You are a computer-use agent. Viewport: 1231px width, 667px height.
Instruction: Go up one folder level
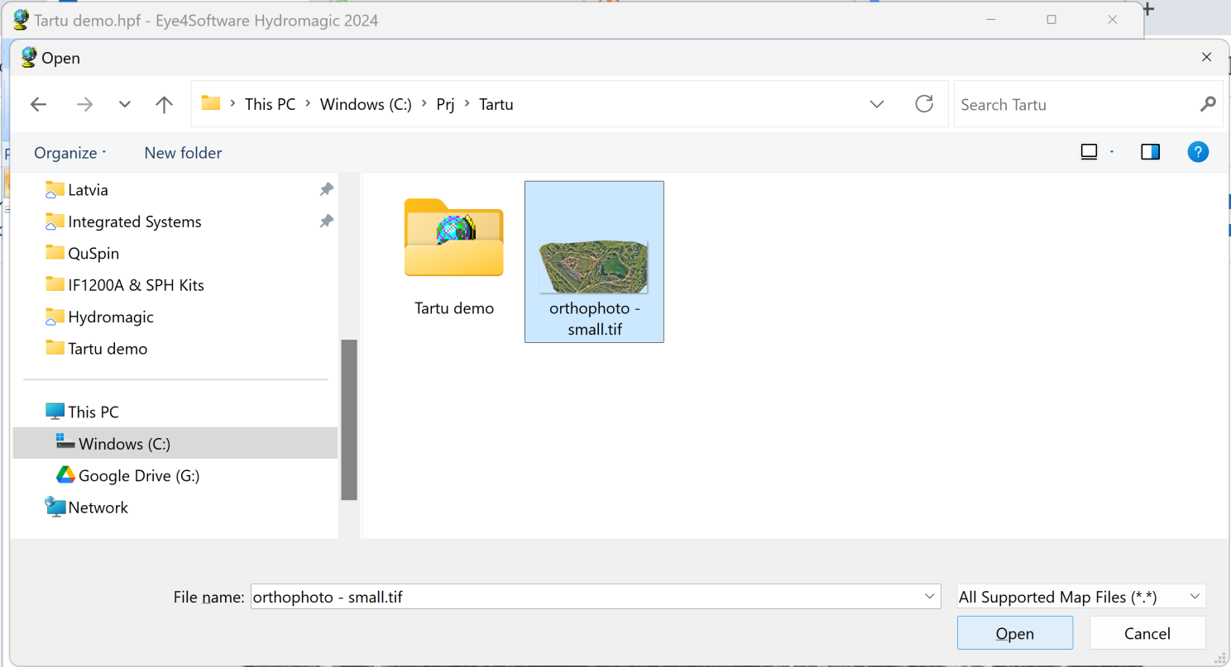pyautogui.click(x=164, y=104)
